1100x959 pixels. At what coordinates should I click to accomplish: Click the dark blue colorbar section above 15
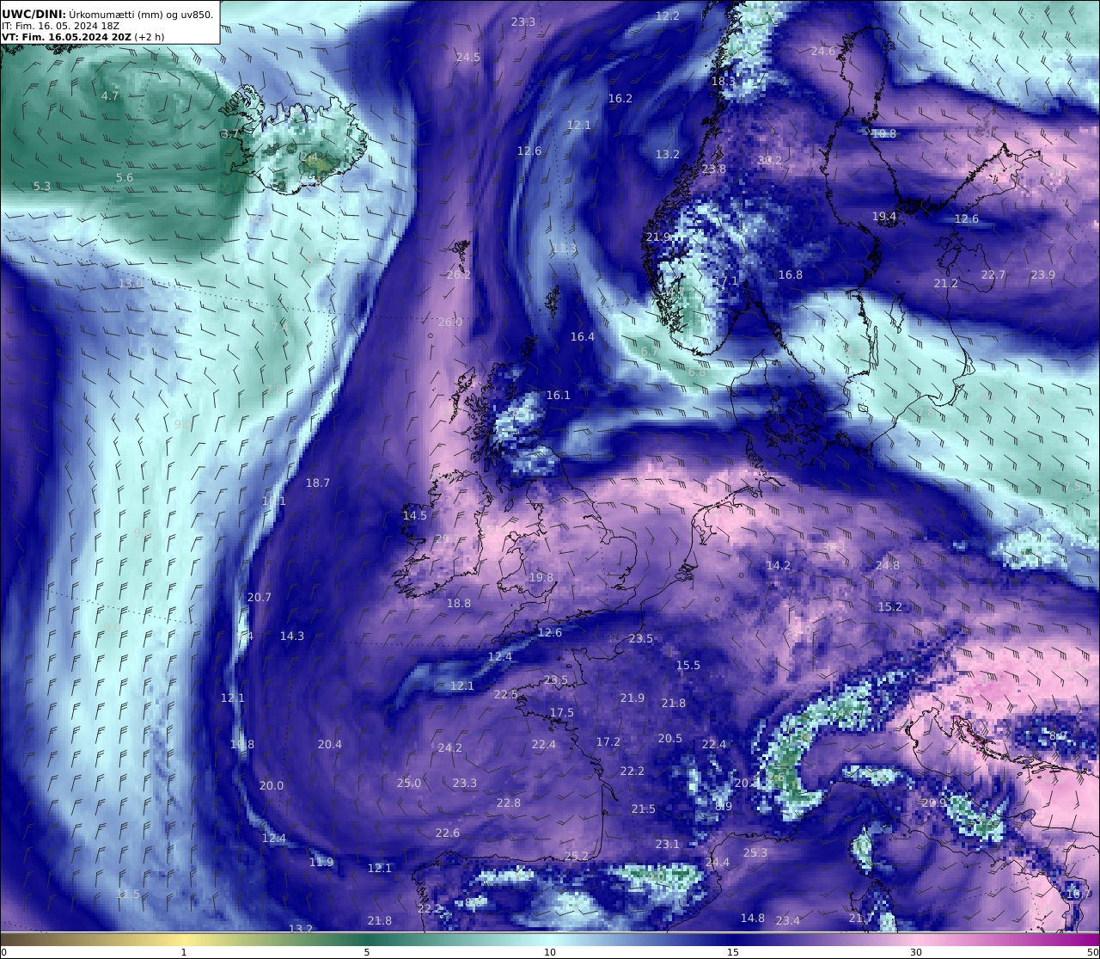(733, 938)
